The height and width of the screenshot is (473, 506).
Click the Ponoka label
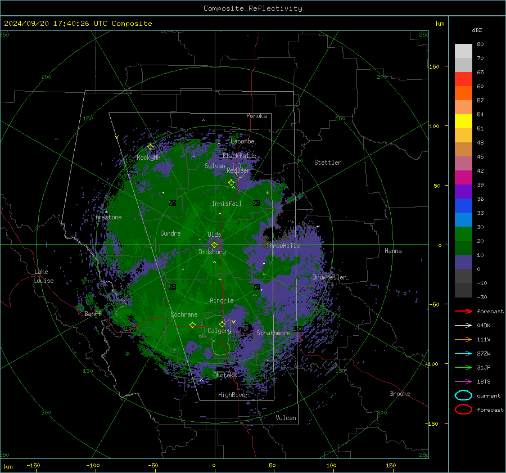click(x=256, y=116)
